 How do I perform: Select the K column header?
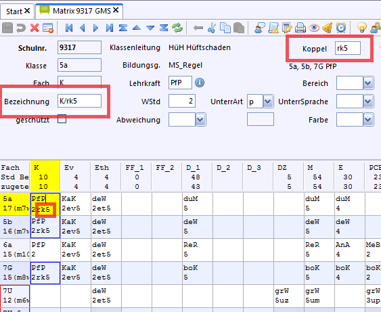45,177
